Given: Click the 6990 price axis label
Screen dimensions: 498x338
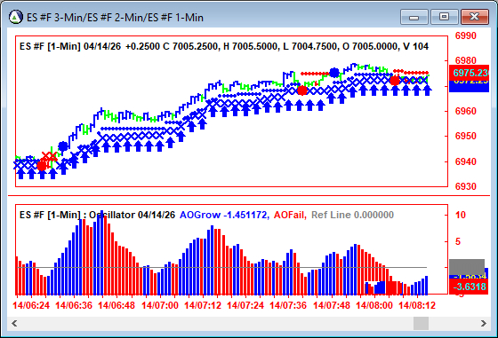Looking at the screenshot, I should 466,35.
